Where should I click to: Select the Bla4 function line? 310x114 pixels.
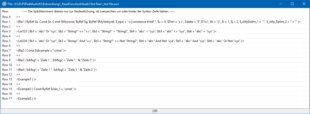[x=57, y=70]
